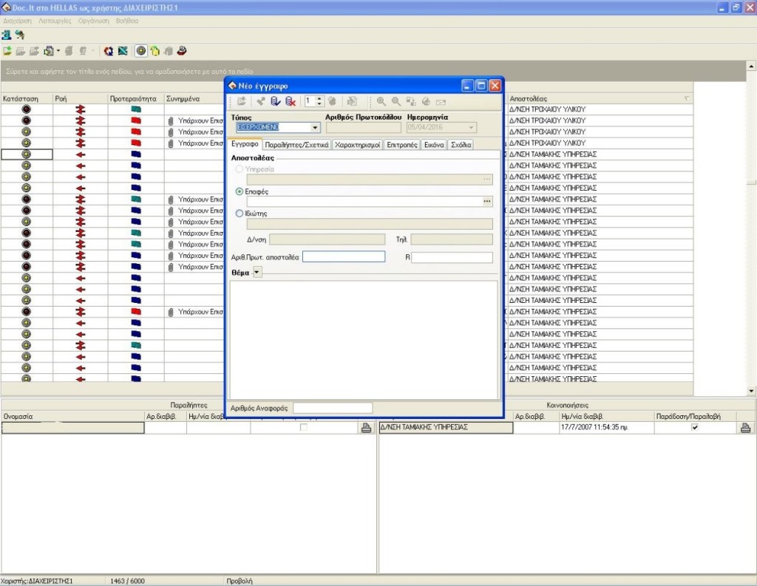Click the zoom in magnifier icon
757x586 pixels.
(381, 102)
